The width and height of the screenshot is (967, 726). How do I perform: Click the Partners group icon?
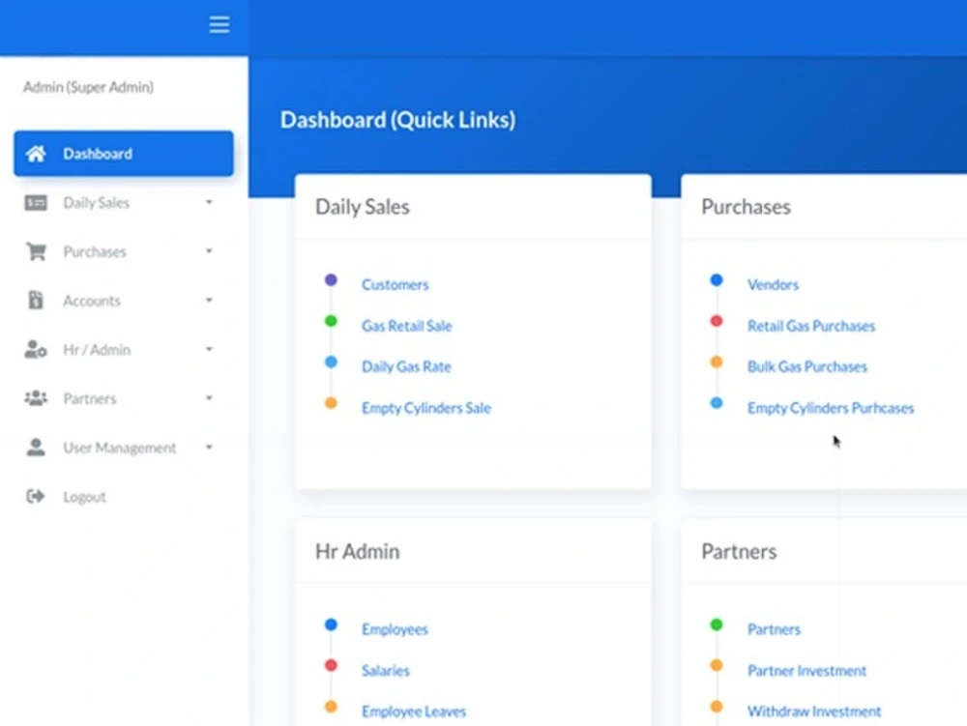(36, 398)
